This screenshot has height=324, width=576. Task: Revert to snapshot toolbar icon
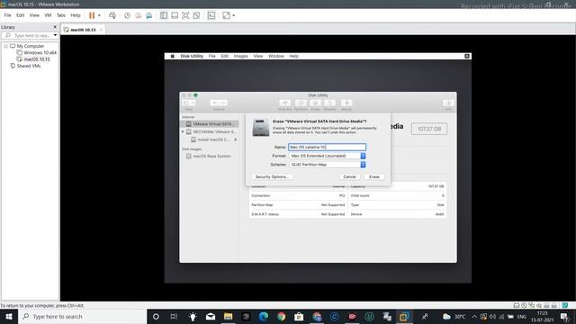tap(138, 15)
